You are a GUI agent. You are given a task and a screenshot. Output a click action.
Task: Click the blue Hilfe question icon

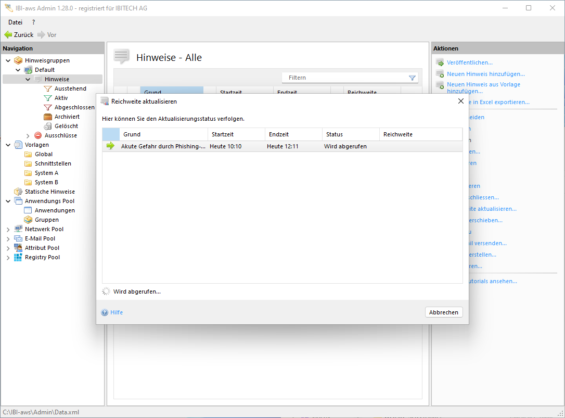coord(105,312)
